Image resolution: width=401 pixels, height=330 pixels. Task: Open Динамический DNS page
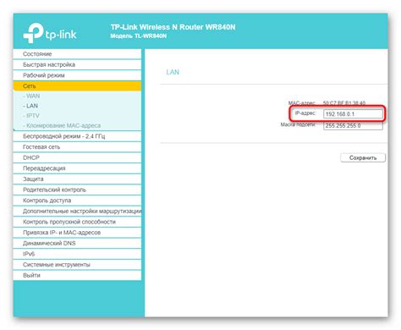point(77,243)
